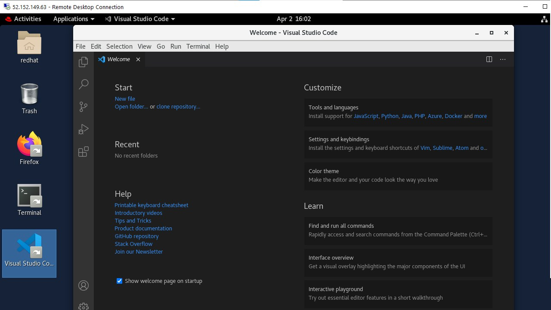Close the Welcome tab
Viewport: 551px width, 310px height.
click(x=138, y=59)
